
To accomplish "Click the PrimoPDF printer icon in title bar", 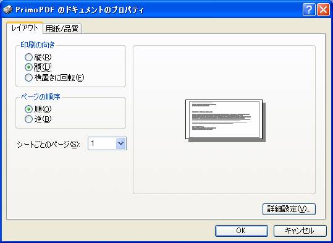I will click(8, 10).
